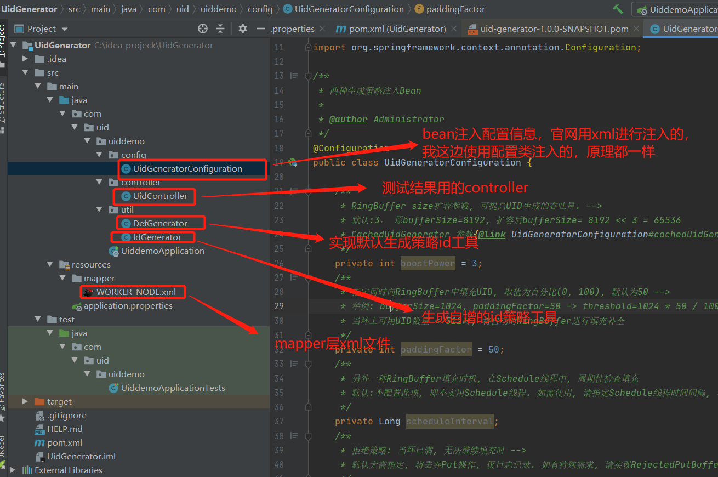Expand External Libraries node
Viewport: 718px width, 477px height.
13,470
